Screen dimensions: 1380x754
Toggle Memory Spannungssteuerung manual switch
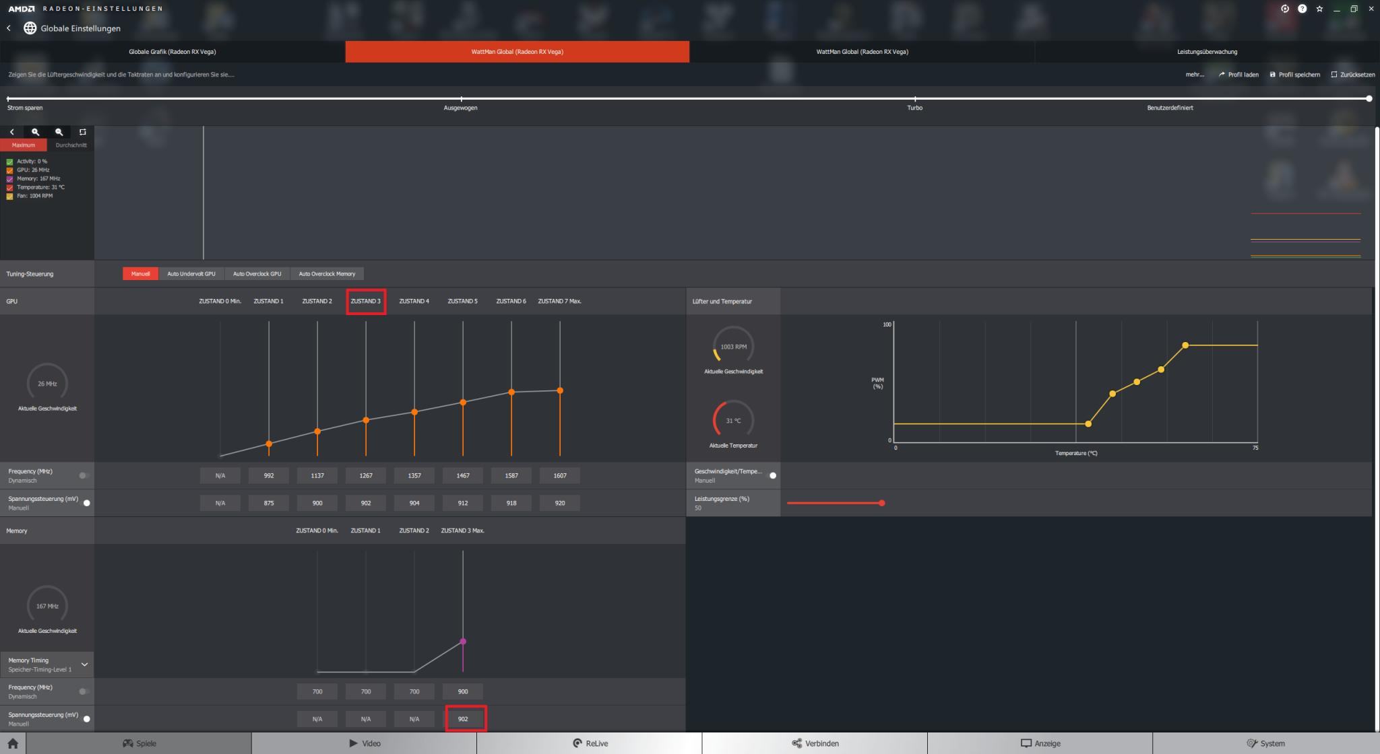[86, 719]
